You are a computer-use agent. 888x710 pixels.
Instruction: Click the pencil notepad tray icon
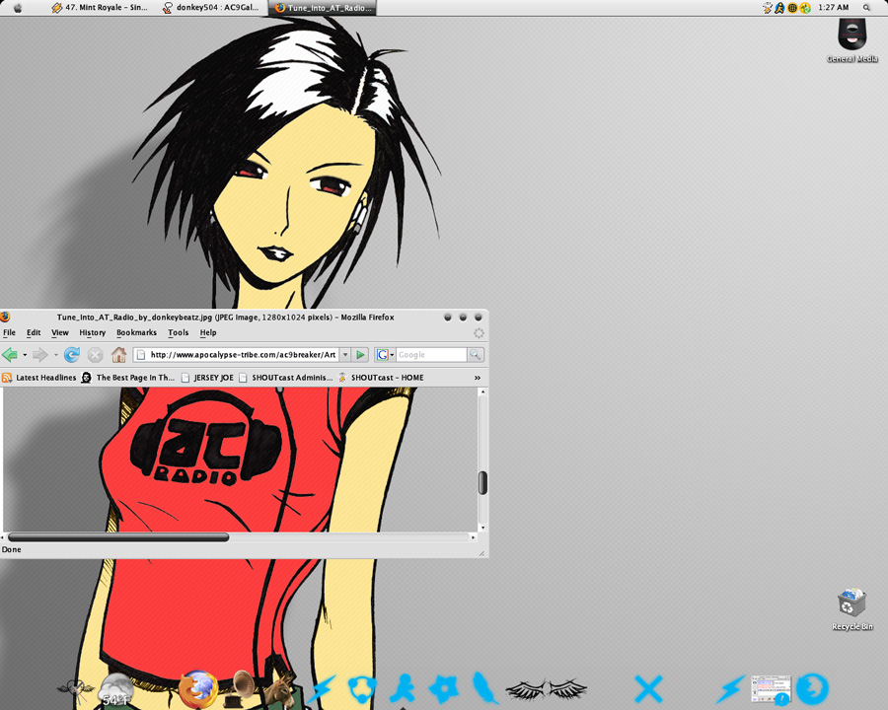pyautogui.click(x=768, y=8)
